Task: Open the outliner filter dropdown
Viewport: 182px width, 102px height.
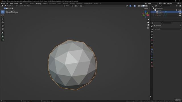Action: (x=177, y=6)
